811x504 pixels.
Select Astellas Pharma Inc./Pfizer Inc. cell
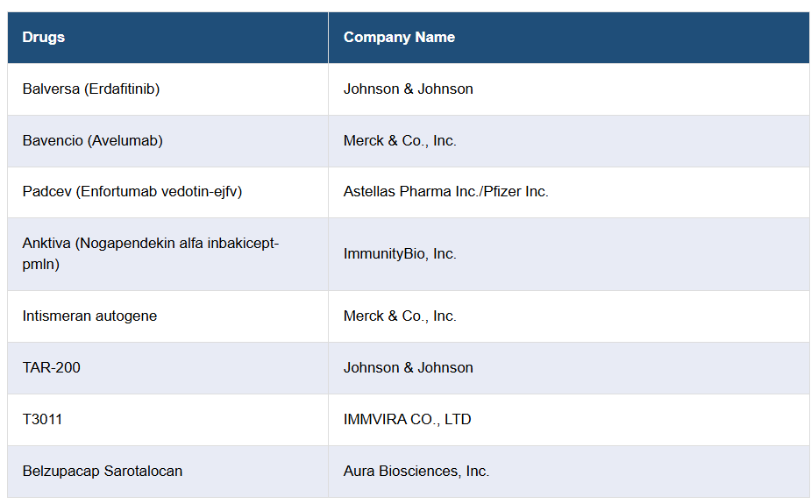tap(445, 192)
